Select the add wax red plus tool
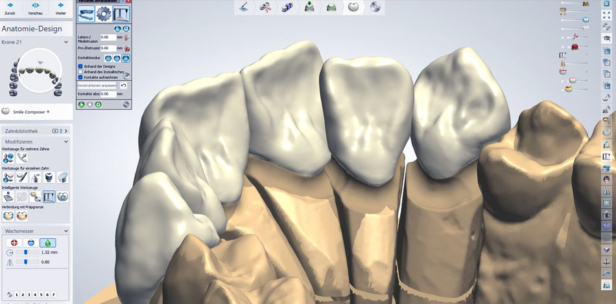Viewport: 616px width, 304px height. [14, 242]
